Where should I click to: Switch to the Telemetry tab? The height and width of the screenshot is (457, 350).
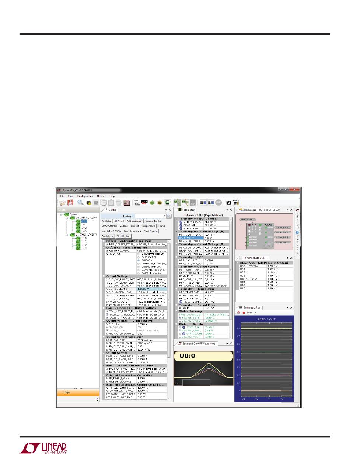tap(186, 209)
